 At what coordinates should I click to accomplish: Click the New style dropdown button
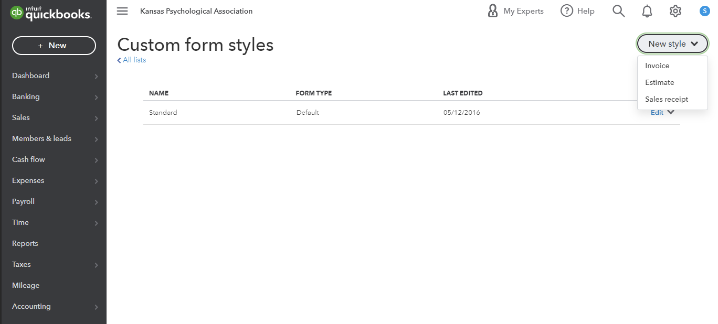(672, 44)
